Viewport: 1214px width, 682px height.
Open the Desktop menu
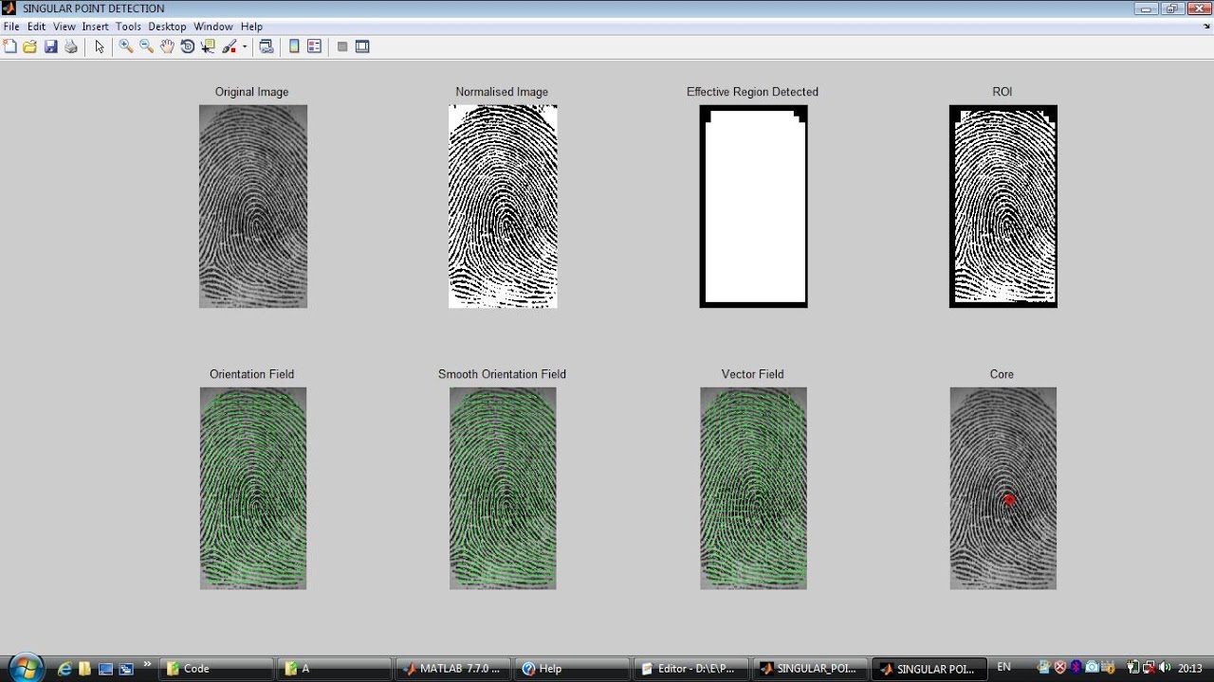coord(167,27)
